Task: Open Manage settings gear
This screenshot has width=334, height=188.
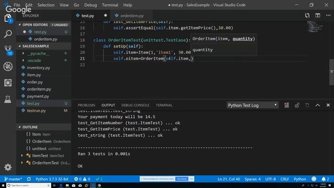Action: pos(8,167)
